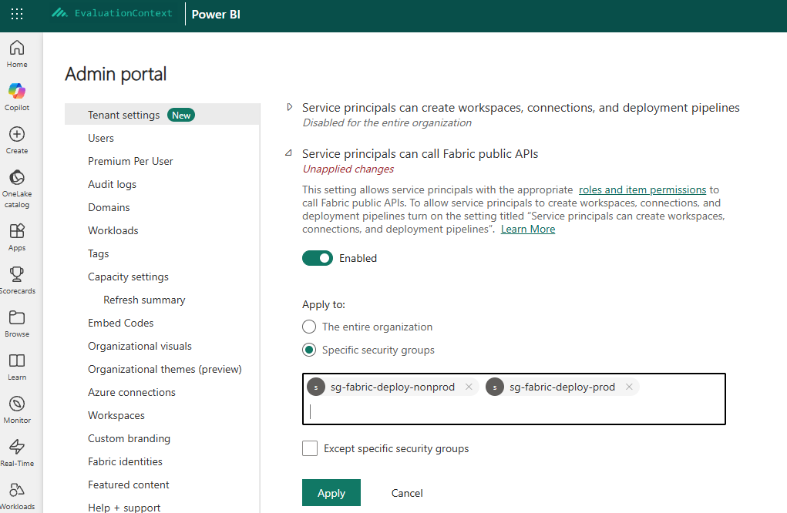Click the Admin portal heading
Image resolution: width=787 pixels, height=513 pixels.
tap(116, 74)
